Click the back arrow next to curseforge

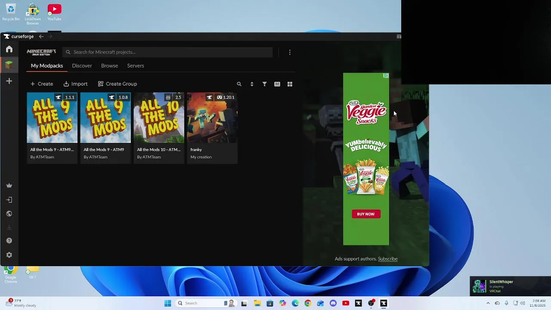(x=41, y=37)
